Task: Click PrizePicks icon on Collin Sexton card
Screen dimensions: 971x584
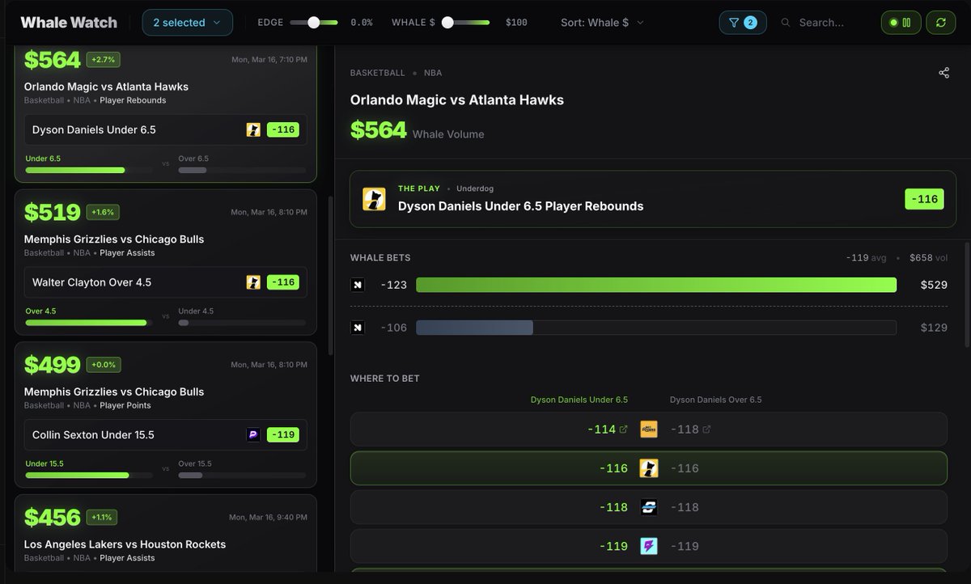Action: pos(253,435)
